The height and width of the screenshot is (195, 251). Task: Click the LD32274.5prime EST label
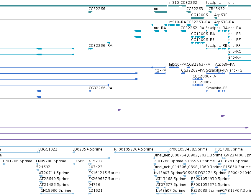click(x=211, y=173)
